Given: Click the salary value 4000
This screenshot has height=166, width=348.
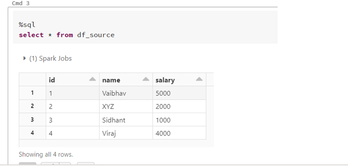Looking at the screenshot, I should pos(162,133).
